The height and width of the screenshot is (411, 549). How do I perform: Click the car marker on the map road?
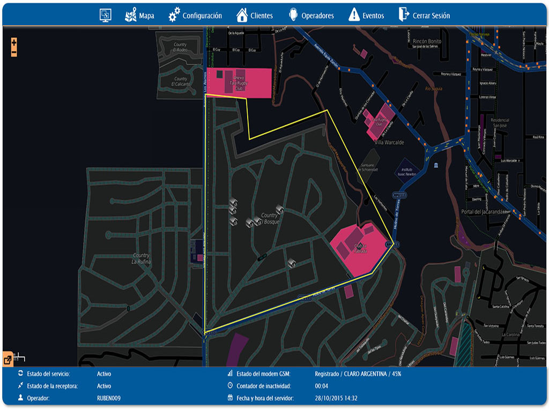(262, 257)
